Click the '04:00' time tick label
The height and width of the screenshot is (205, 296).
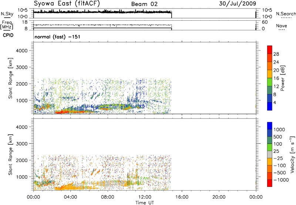[x=70, y=197]
